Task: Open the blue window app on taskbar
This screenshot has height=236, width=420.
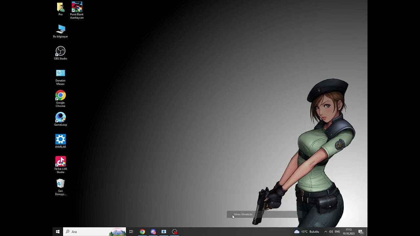Action: pos(164,232)
